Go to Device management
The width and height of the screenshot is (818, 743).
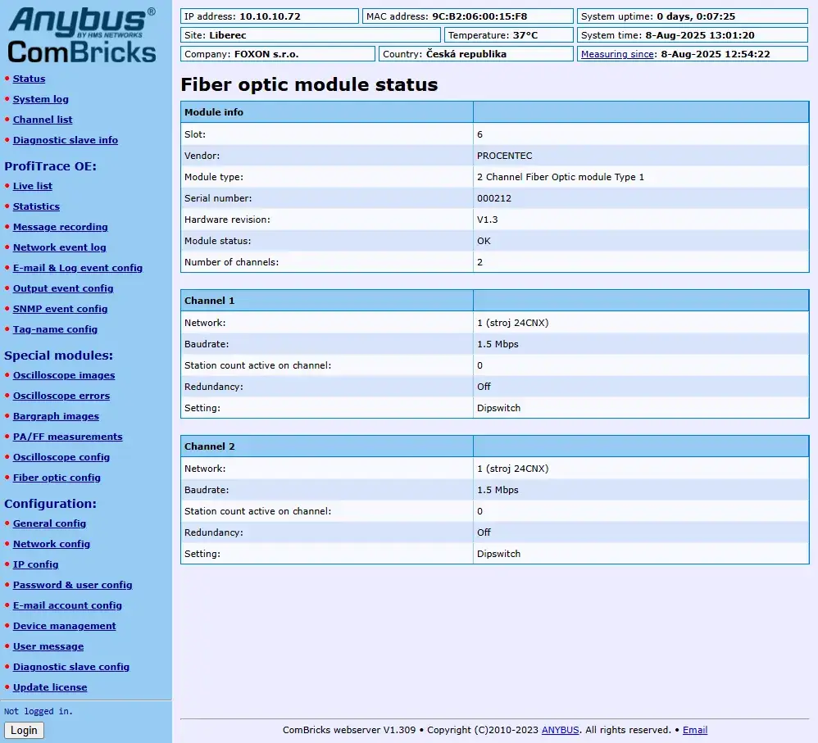[64, 626]
